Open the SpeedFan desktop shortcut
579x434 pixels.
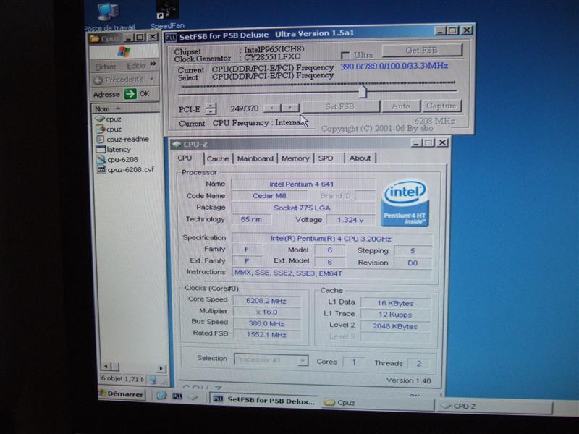167,9
